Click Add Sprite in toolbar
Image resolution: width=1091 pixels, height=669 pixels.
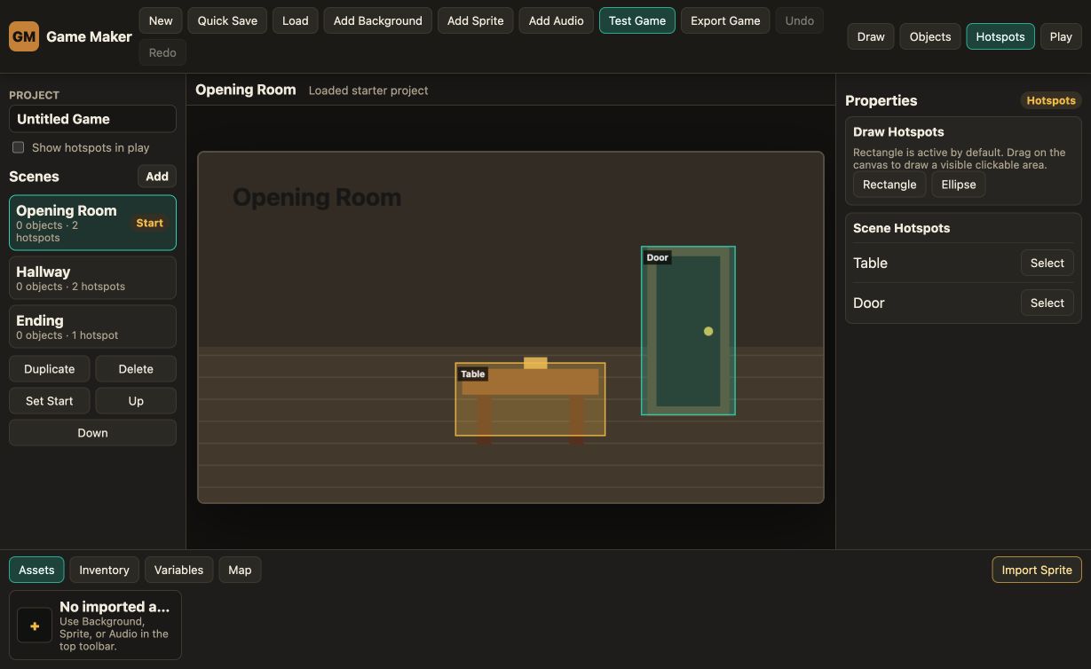[x=476, y=20]
